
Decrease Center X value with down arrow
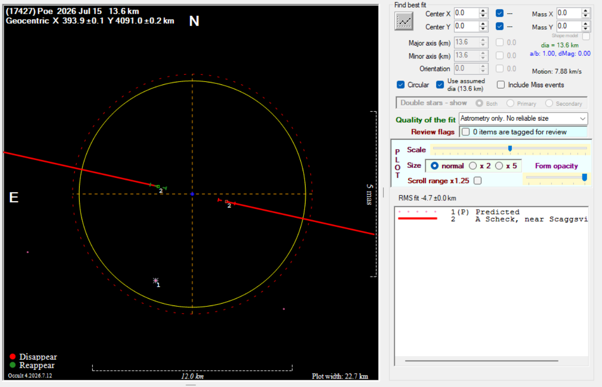(x=483, y=16)
